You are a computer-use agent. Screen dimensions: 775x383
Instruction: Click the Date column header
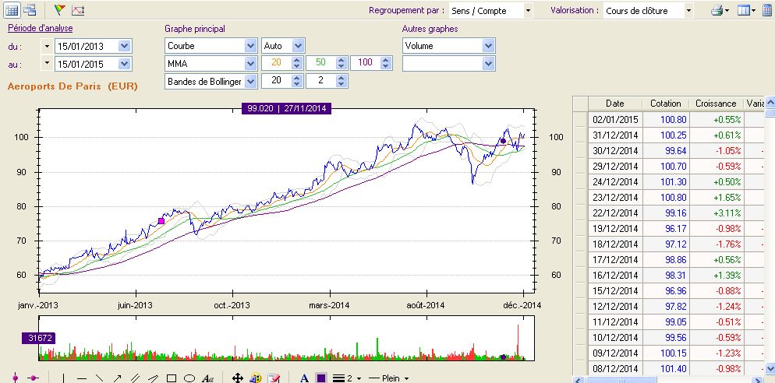tap(614, 104)
